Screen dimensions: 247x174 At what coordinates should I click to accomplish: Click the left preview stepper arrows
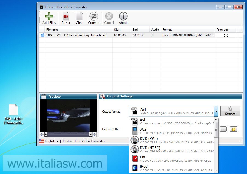42,134
